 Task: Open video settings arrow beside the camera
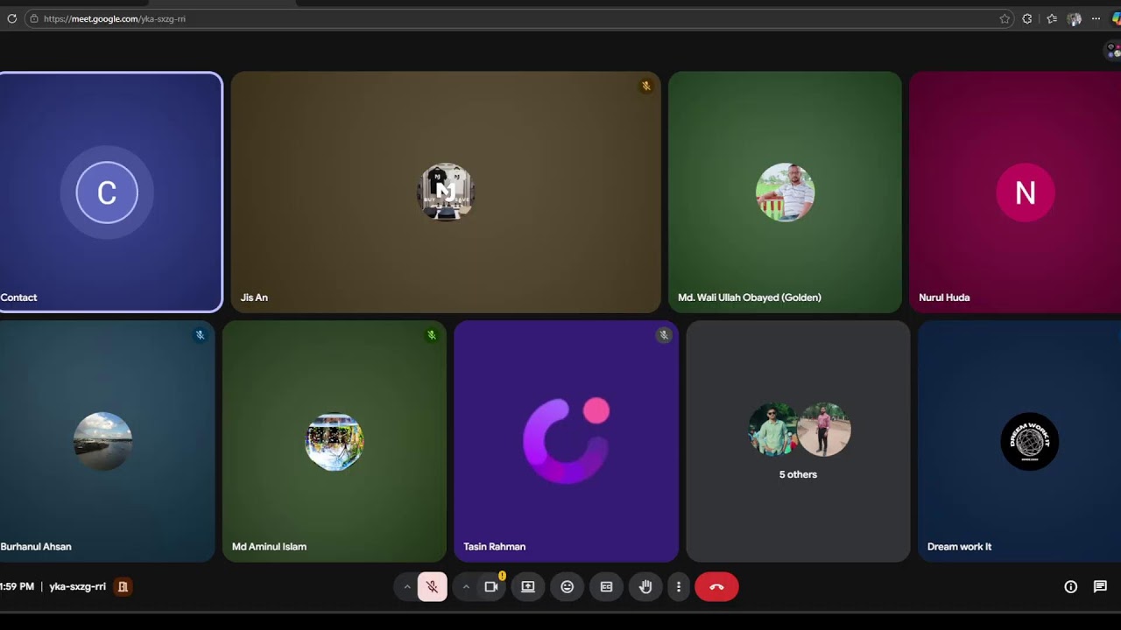click(466, 587)
